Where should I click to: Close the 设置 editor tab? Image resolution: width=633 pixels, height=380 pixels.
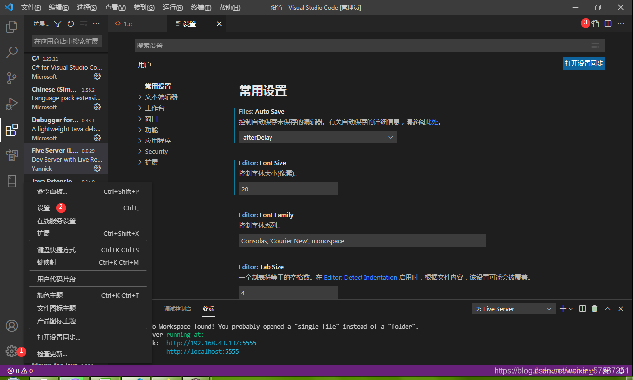click(x=219, y=24)
